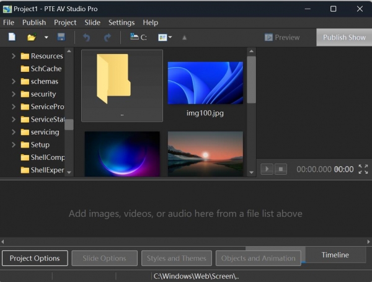Viewport: 372px width, 282px height.
Task: Select the SchCache folder
Action: click(x=41, y=69)
